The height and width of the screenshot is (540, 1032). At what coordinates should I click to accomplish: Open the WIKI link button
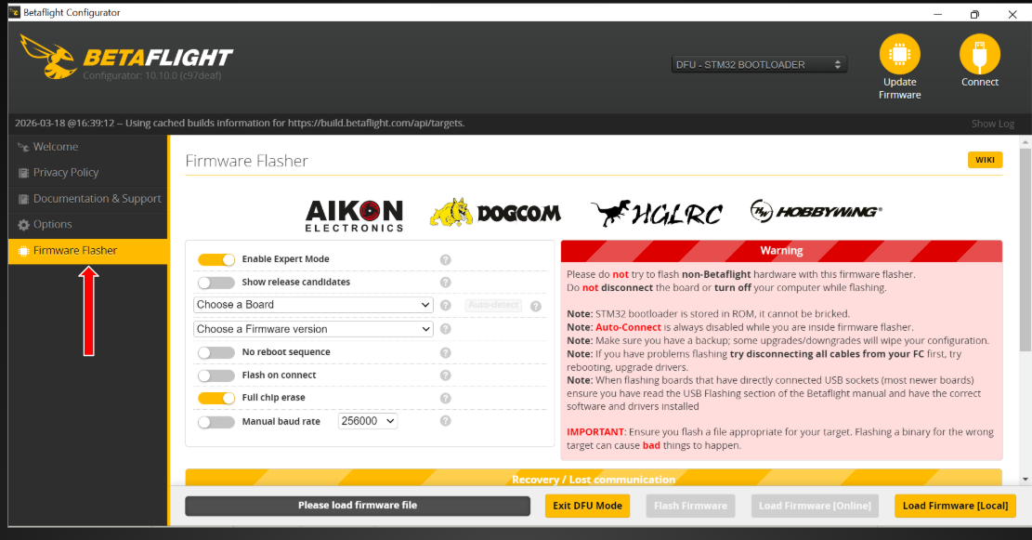(x=985, y=160)
